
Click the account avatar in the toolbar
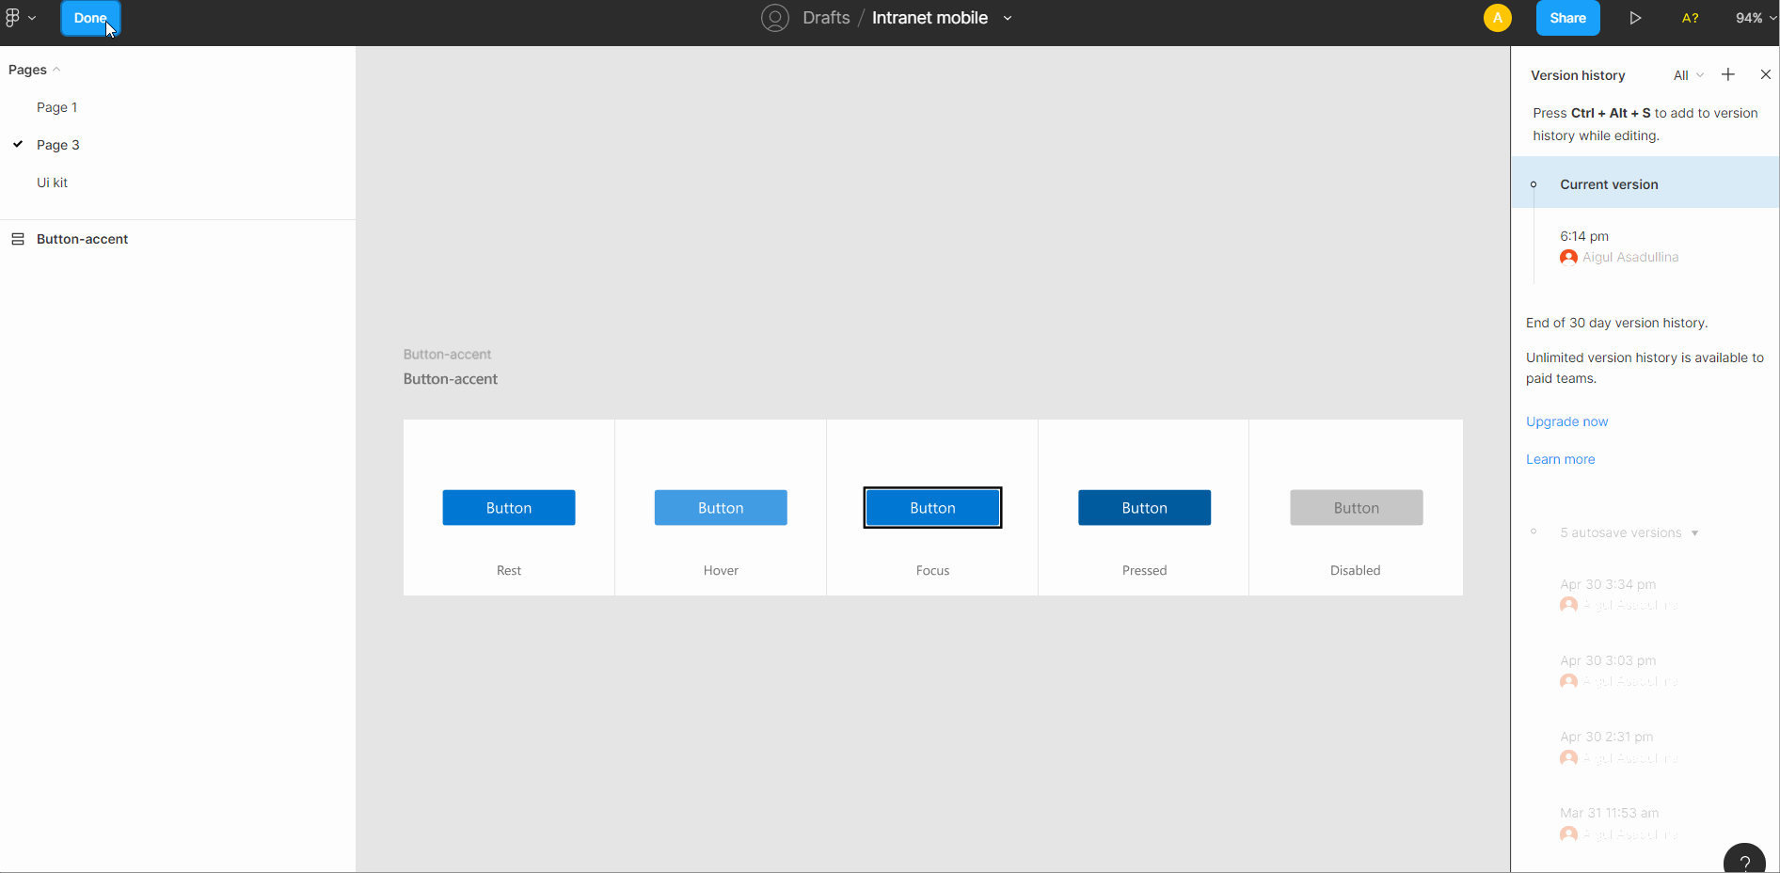coord(1498,18)
